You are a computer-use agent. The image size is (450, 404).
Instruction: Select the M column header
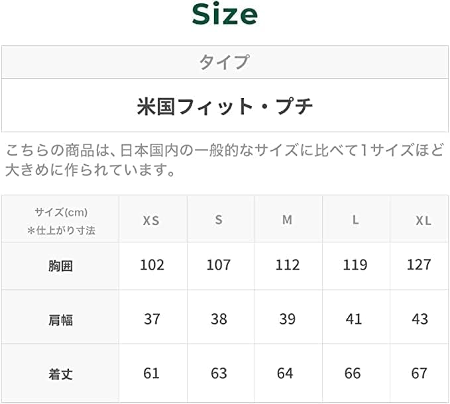[287, 220]
